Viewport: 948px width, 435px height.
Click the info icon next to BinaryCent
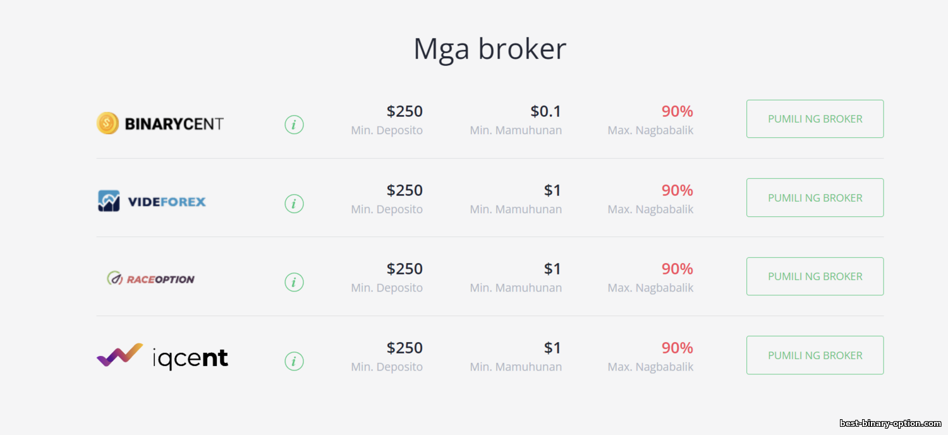click(x=294, y=125)
